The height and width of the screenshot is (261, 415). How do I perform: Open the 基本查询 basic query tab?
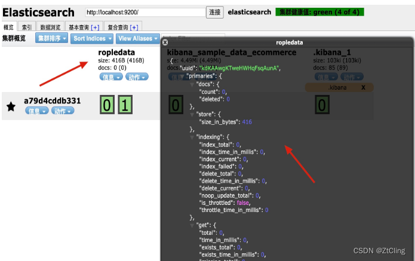click(79, 27)
